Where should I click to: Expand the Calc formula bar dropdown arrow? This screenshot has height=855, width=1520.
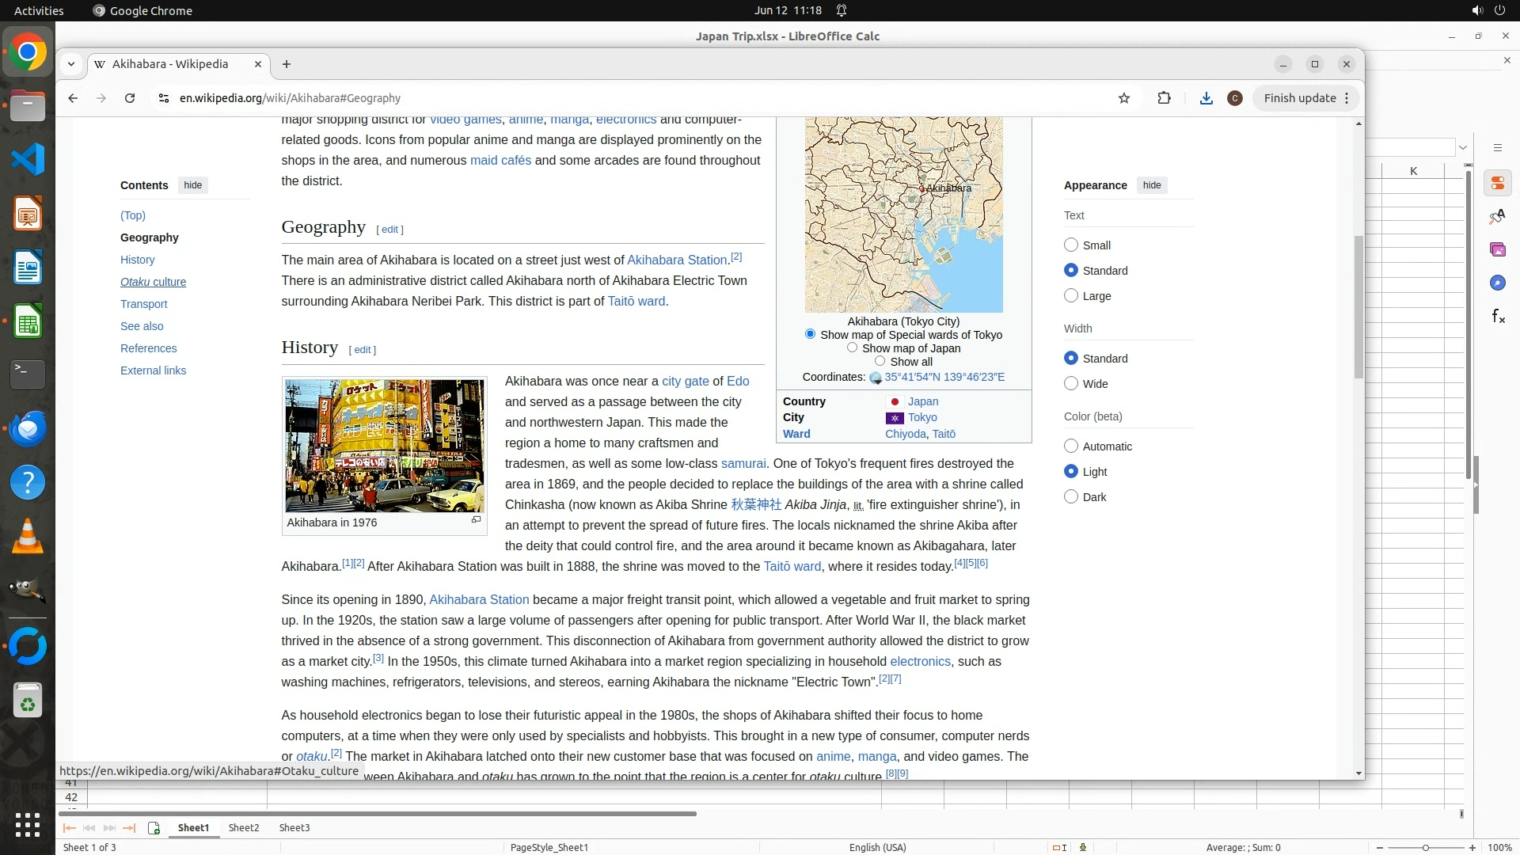coord(1463,147)
